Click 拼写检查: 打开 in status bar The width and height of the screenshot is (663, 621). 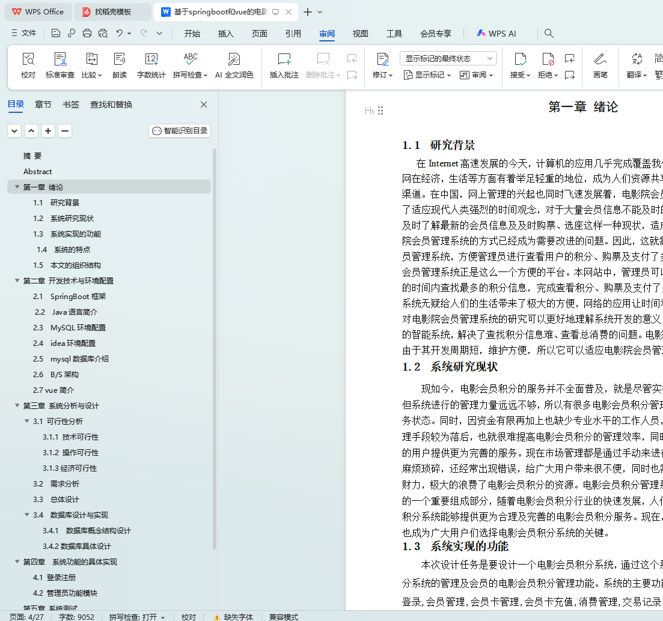(136, 617)
